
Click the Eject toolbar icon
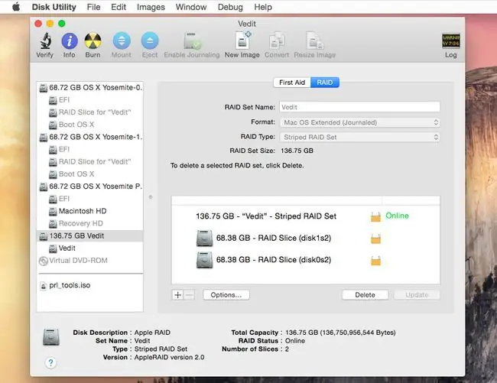click(x=150, y=41)
